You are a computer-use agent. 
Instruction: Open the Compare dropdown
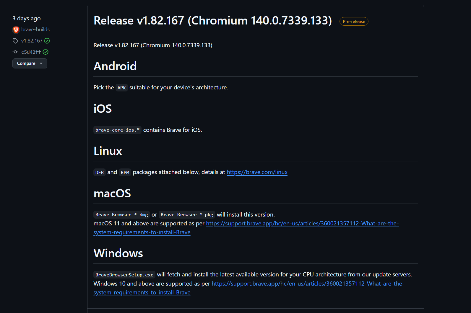30,63
